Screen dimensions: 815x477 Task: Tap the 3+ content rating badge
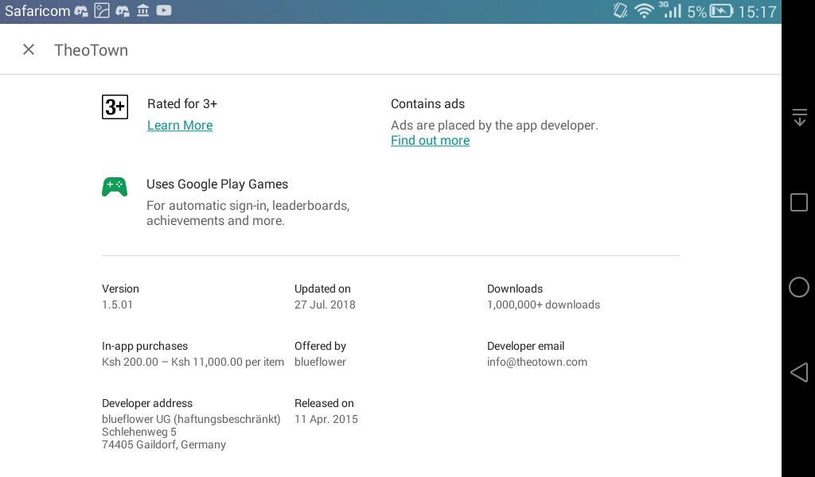(x=115, y=107)
